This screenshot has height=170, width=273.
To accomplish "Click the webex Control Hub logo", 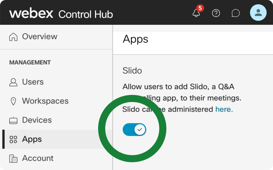I will tap(61, 14).
